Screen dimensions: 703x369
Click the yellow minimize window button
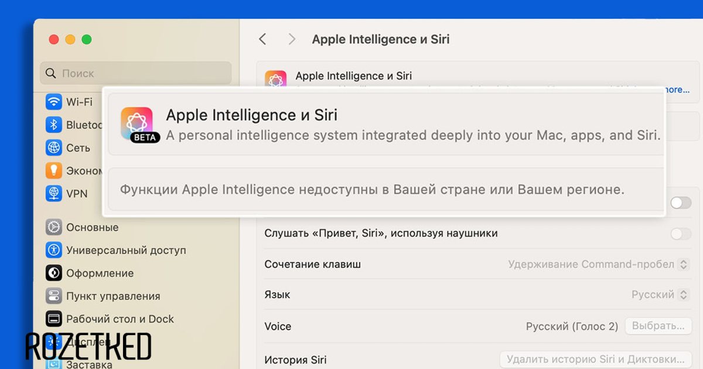(x=70, y=39)
